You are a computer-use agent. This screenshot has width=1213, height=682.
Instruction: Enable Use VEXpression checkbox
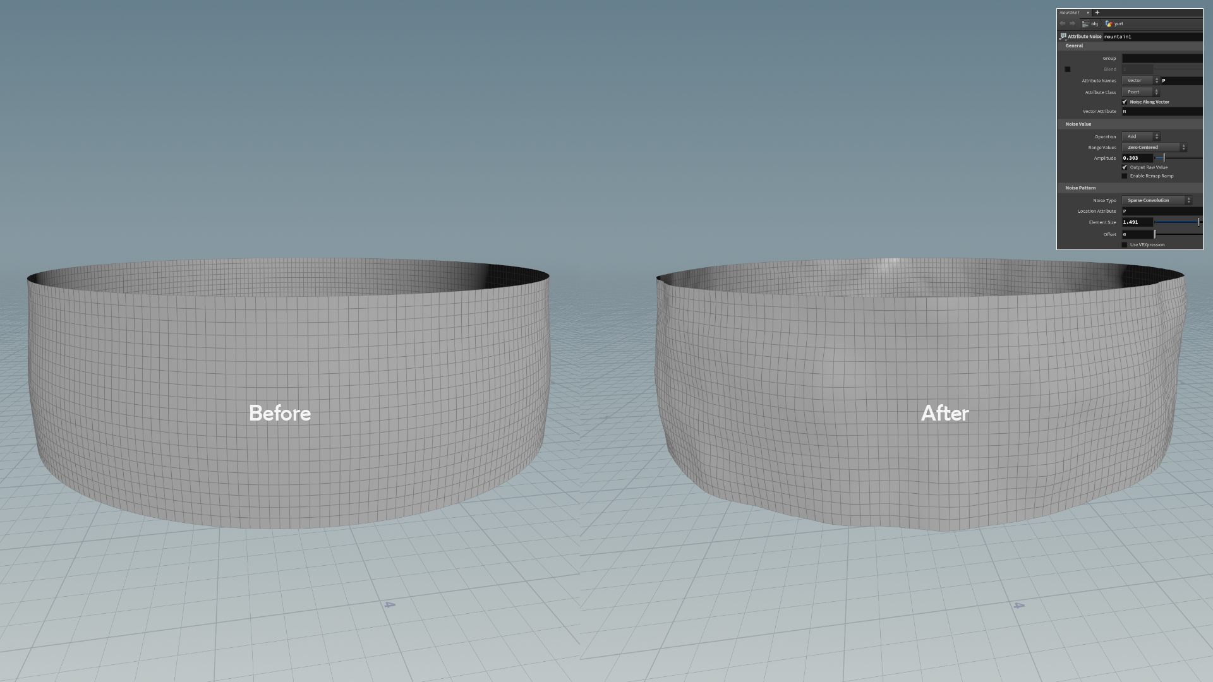tap(1125, 245)
